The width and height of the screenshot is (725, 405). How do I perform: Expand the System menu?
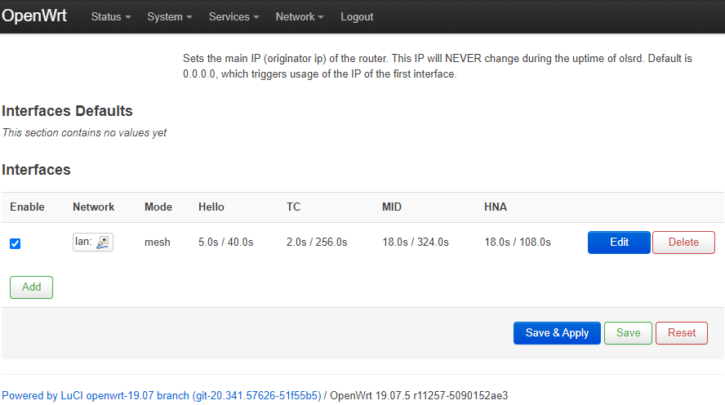170,17
